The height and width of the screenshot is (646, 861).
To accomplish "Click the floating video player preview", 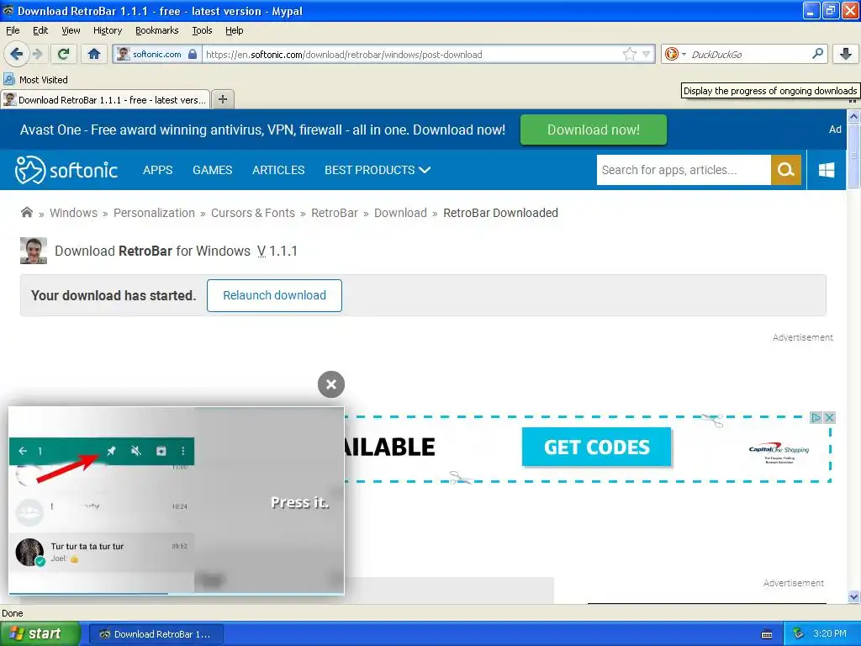I will (177, 500).
